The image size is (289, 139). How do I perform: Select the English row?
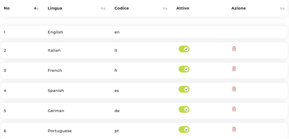(55, 32)
